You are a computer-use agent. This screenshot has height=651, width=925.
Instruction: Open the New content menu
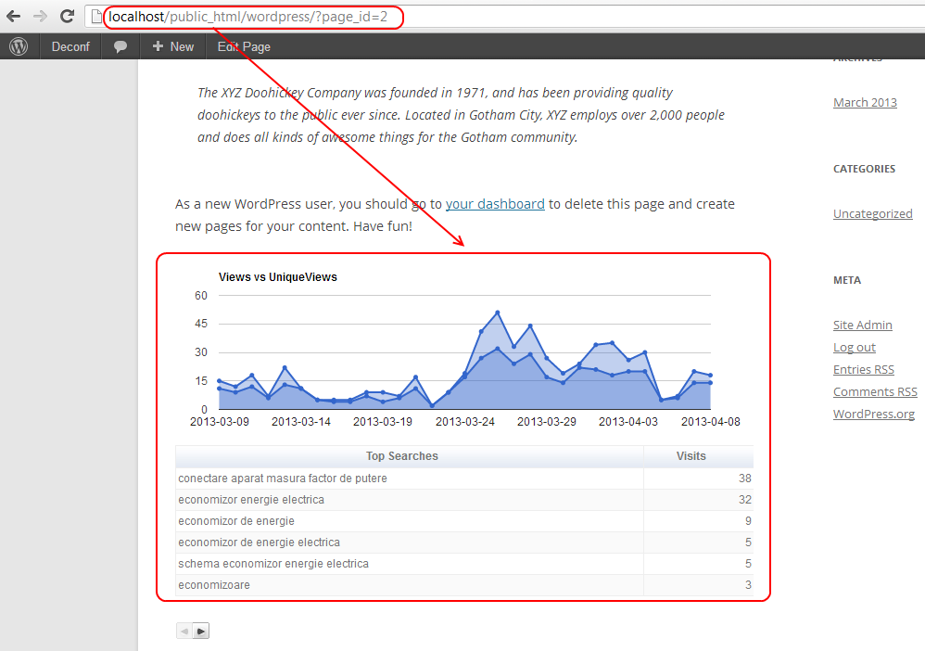pos(172,46)
